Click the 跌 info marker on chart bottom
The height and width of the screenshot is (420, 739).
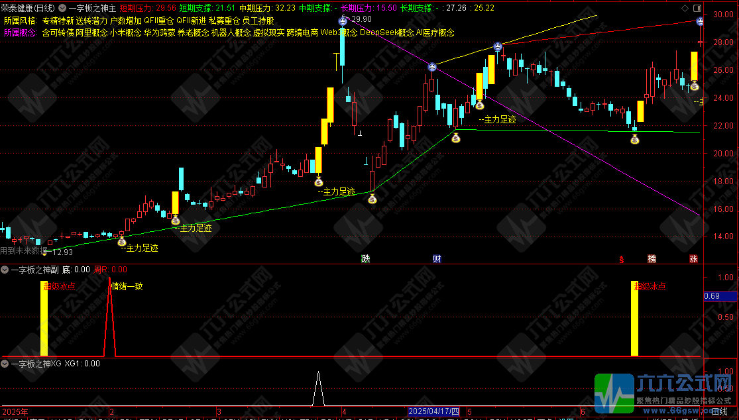[x=365, y=258]
